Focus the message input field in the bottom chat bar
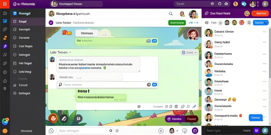 tap(85, 131)
